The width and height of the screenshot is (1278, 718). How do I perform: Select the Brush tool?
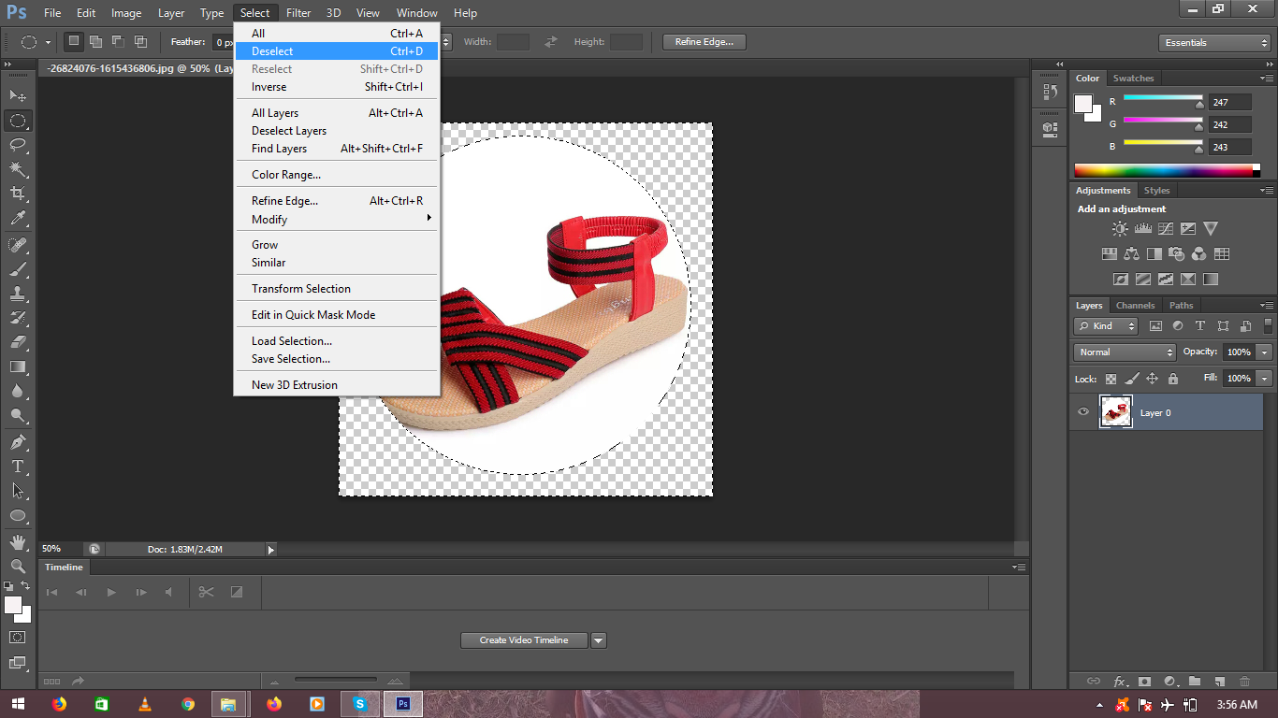pyautogui.click(x=18, y=269)
